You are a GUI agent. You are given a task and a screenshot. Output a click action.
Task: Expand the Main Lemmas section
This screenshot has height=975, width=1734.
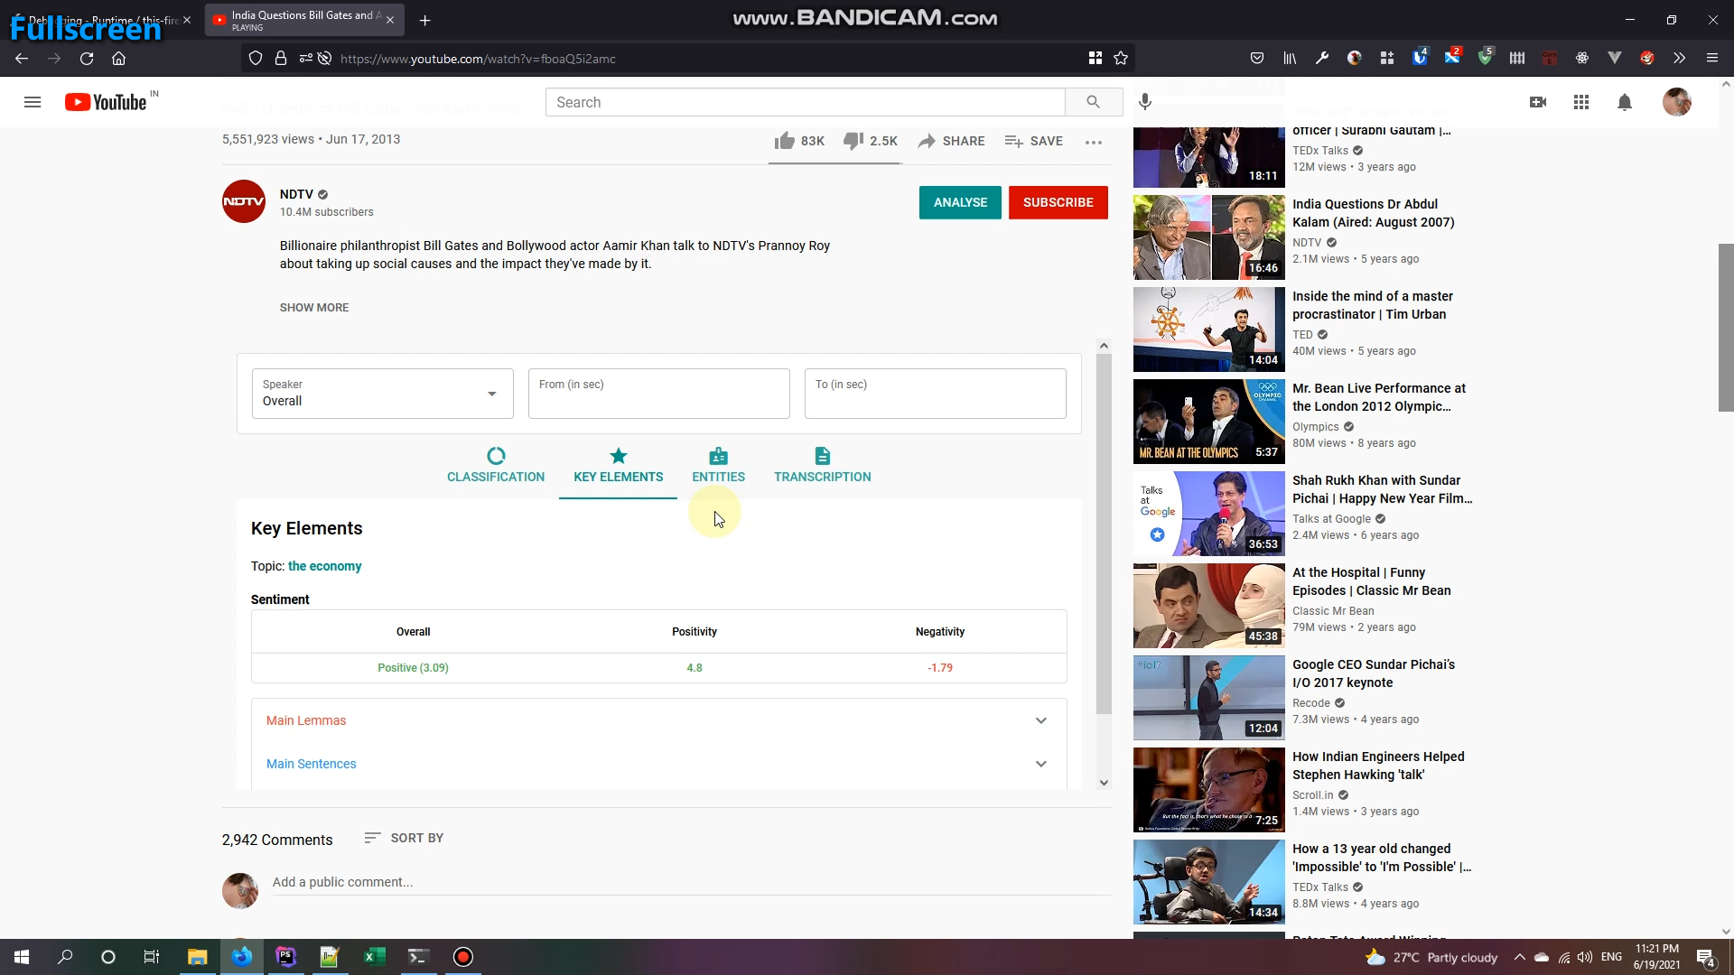point(1040,720)
